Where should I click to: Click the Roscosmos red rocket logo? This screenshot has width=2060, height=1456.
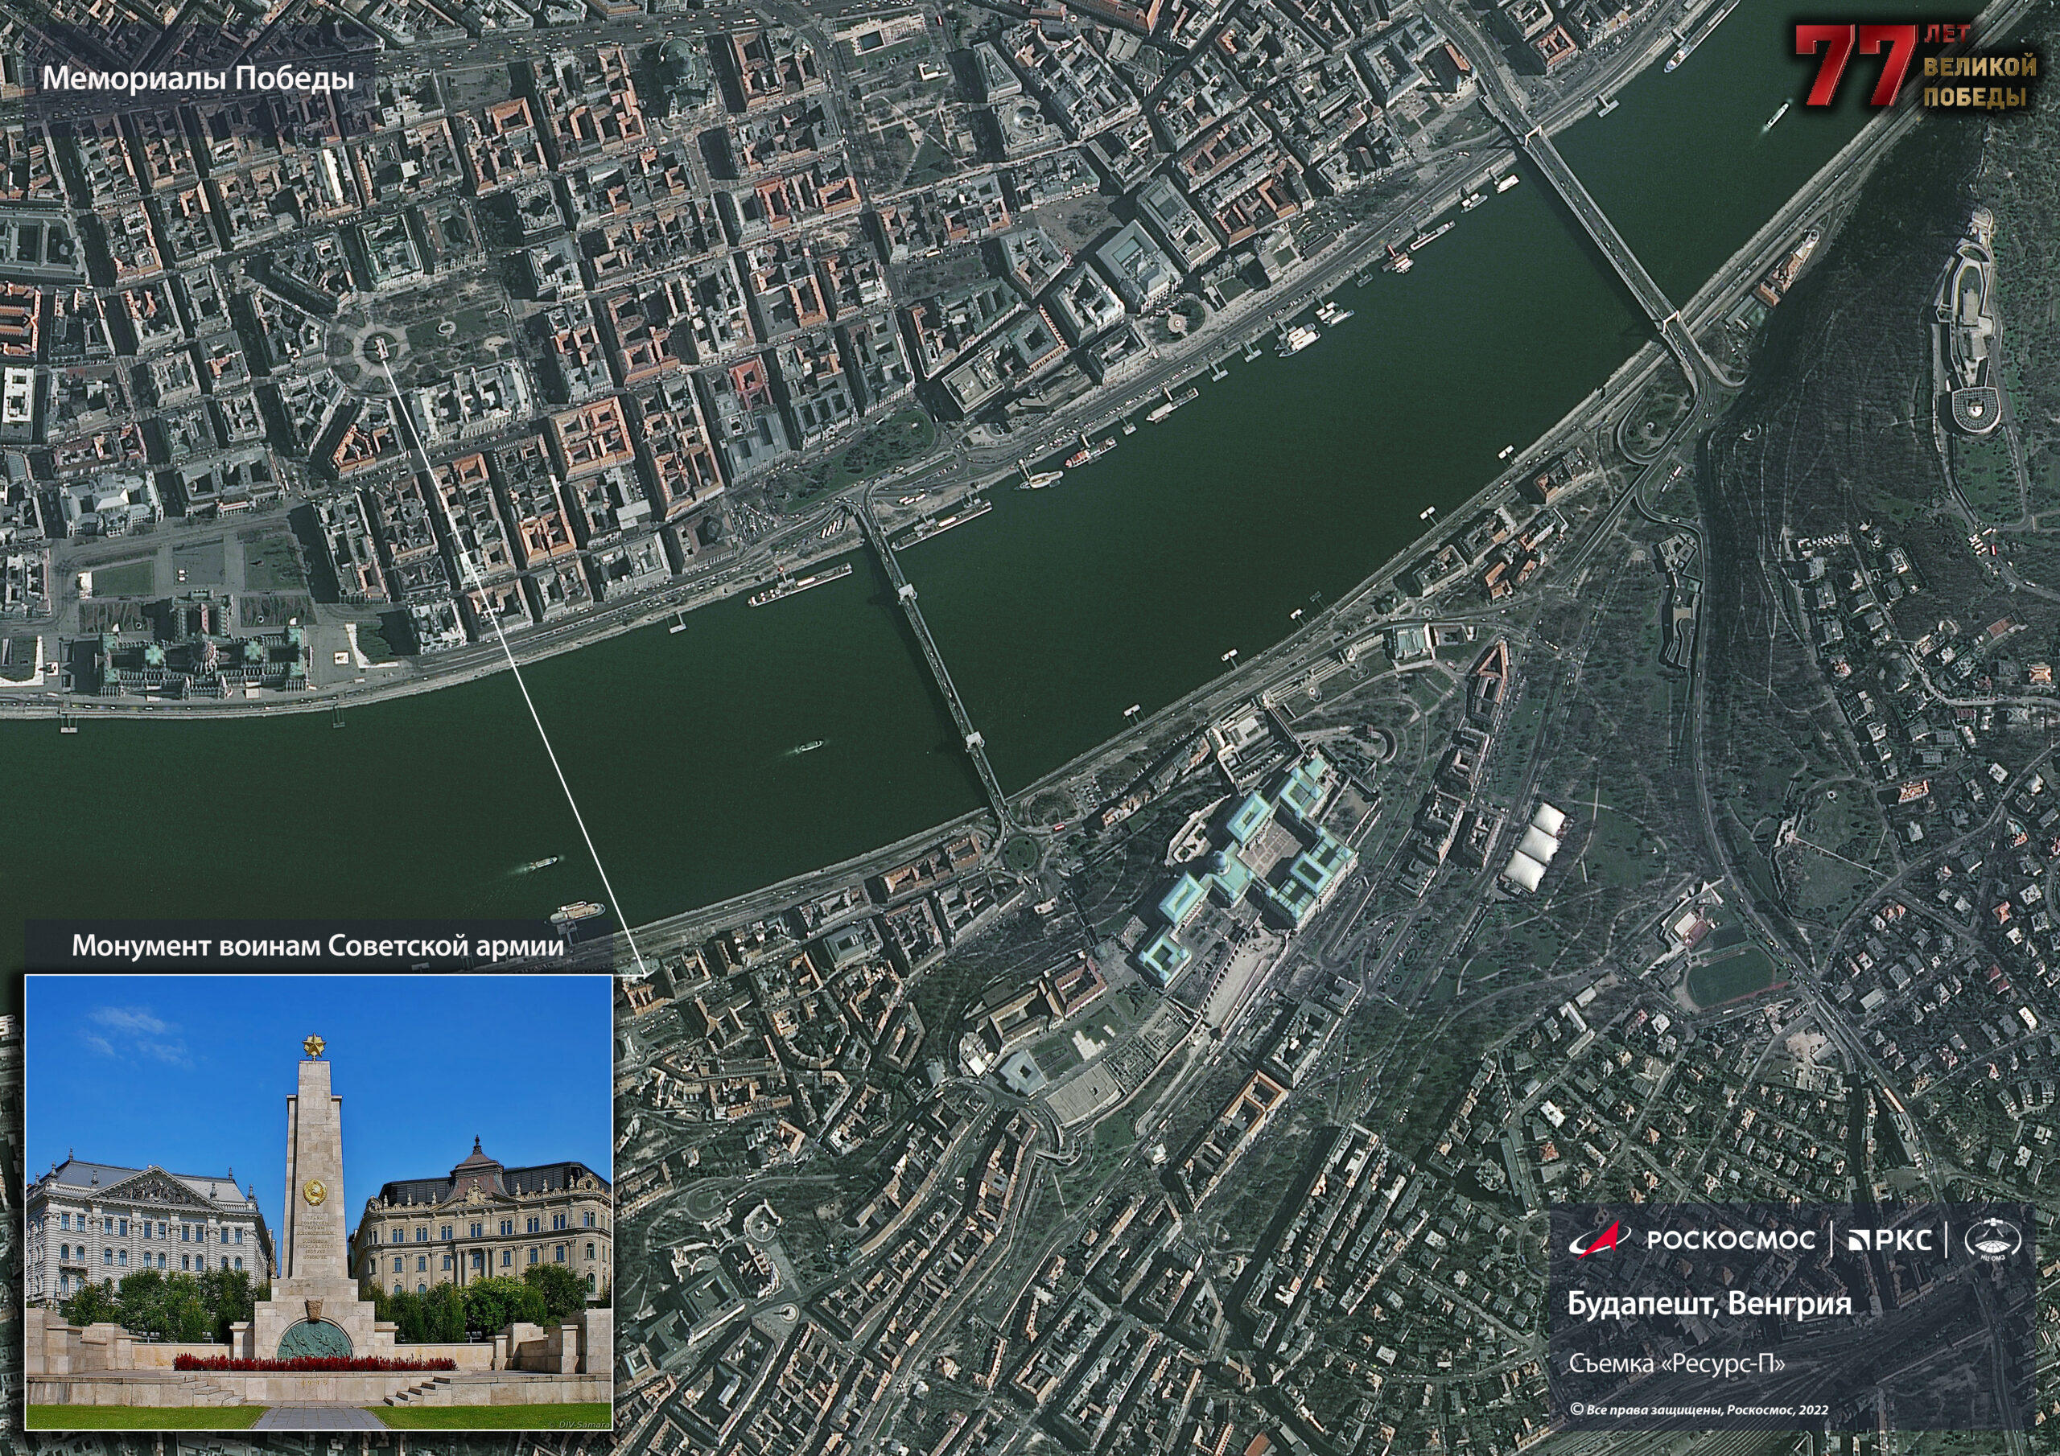click(1607, 1239)
